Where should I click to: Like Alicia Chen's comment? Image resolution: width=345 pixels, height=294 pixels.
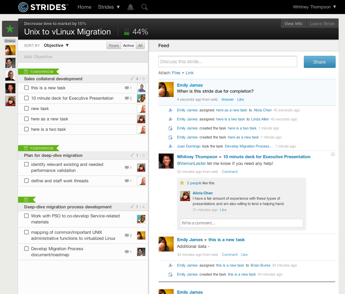point(223,210)
